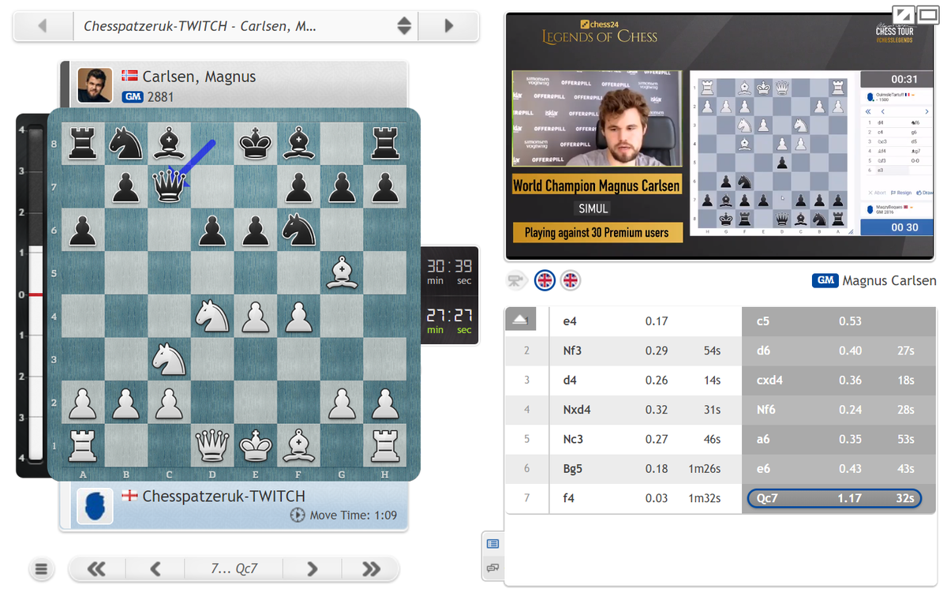Go to the previous game in the selector
Viewport: 947px width, 600px height.
click(43, 26)
